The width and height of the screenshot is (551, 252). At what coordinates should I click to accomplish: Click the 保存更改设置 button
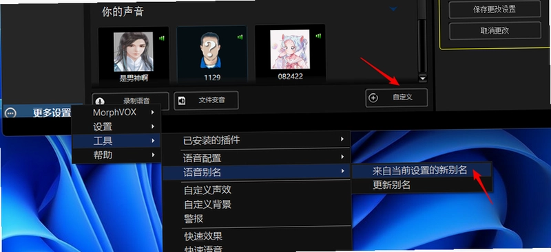point(495,10)
